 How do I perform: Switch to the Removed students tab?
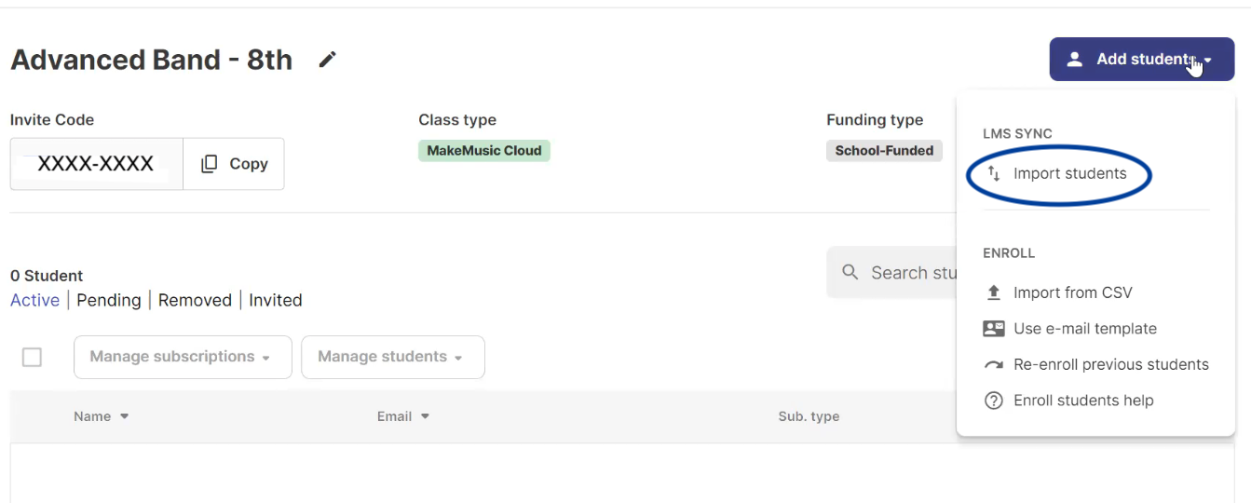point(195,300)
